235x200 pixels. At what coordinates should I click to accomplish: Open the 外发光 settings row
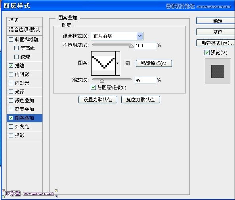click(x=25, y=127)
